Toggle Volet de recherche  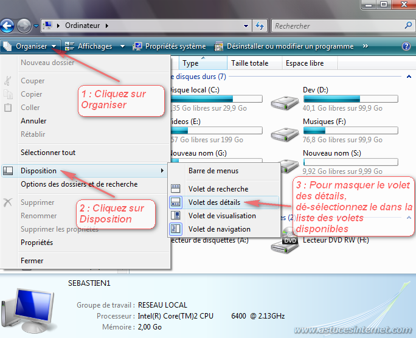(218, 189)
